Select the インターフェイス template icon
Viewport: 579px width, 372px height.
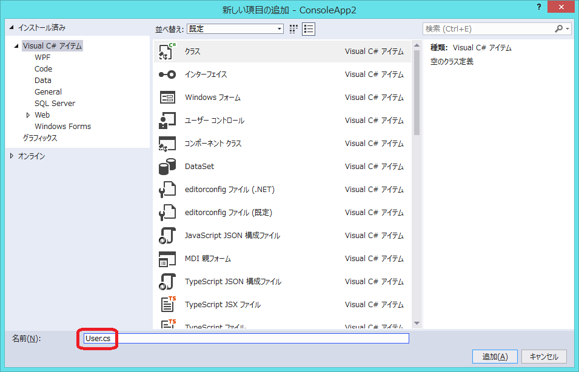tap(167, 75)
